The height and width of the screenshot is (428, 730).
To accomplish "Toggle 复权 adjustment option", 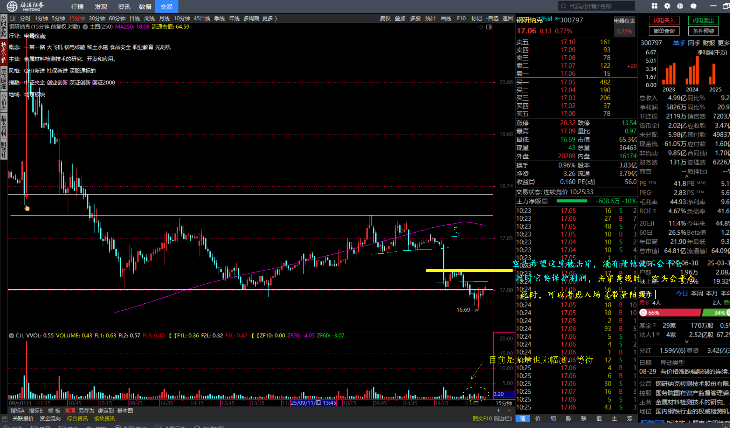I will tap(385, 18).
